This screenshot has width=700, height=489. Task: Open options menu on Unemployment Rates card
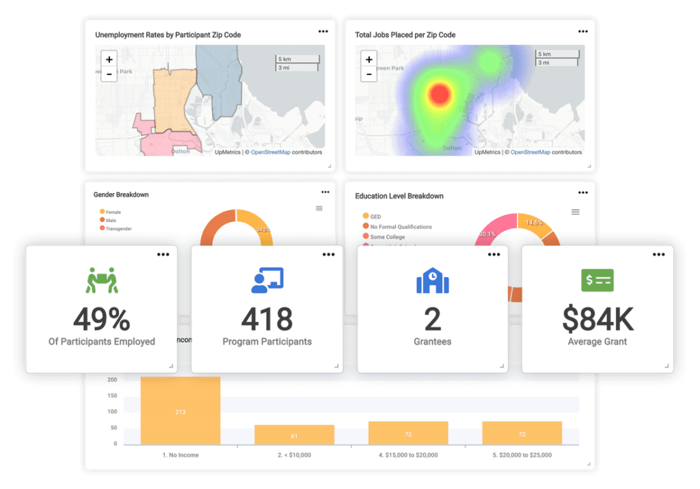tap(323, 31)
